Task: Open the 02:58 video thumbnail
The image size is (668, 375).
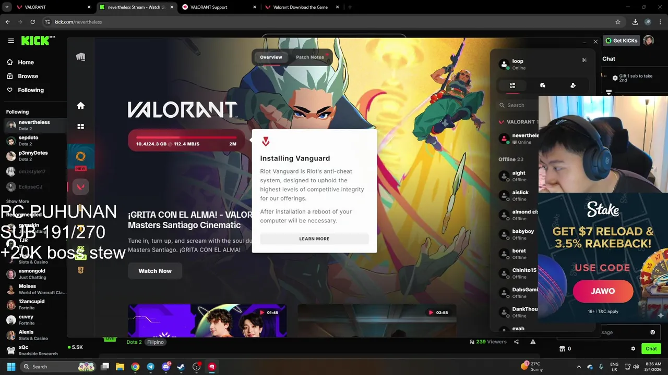Action: (x=377, y=321)
